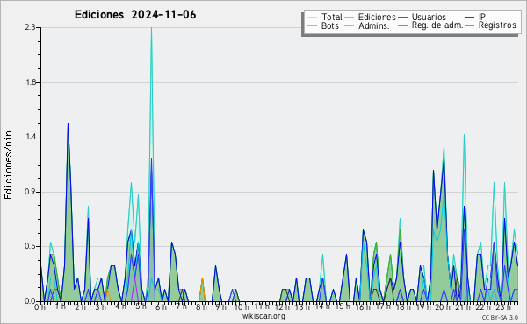
Task: Select the 'Usuarios' legend entry
Action: [429, 17]
